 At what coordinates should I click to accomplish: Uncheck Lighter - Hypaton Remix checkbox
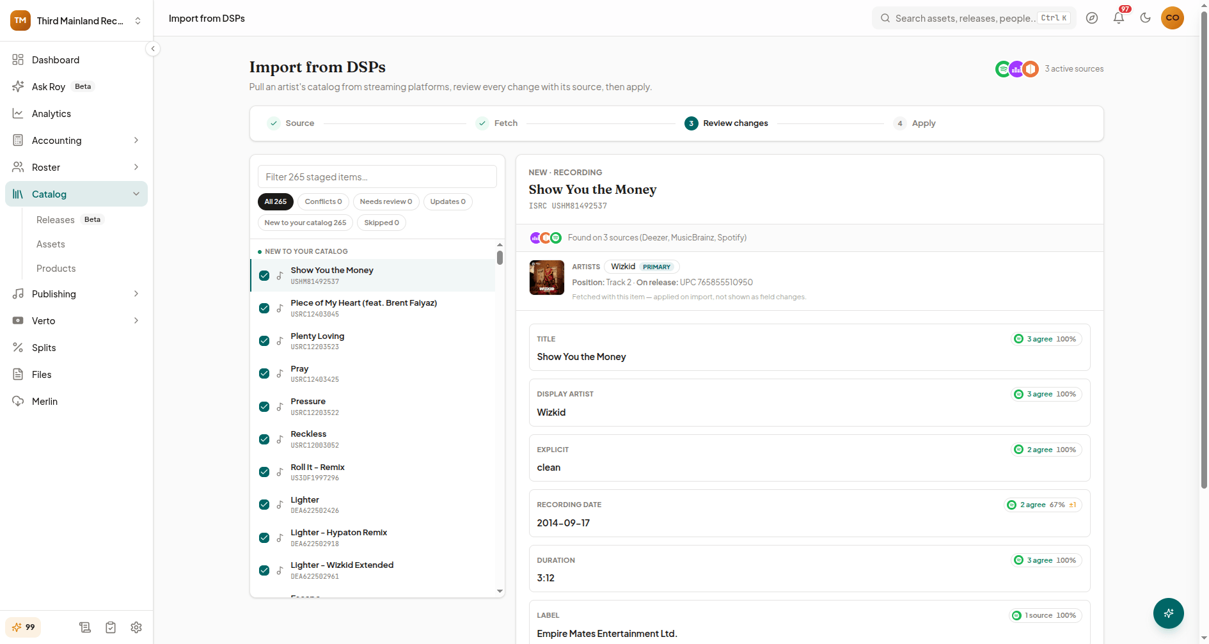click(x=264, y=538)
